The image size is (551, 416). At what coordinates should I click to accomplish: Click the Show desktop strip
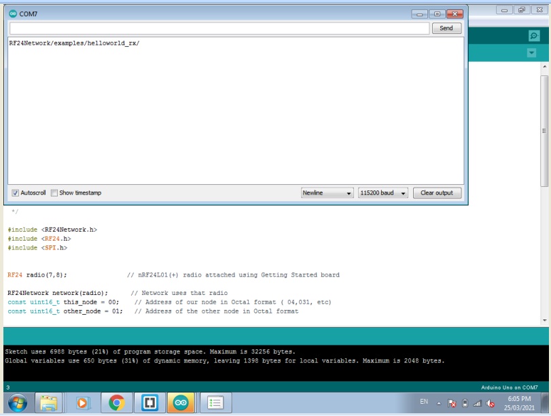coord(546,403)
